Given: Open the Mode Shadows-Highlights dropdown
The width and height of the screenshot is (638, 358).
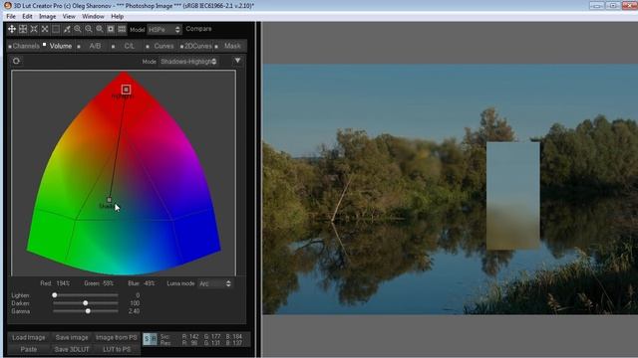Looking at the screenshot, I should 188,62.
